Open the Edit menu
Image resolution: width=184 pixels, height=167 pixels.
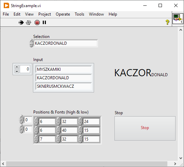click(x=17, y=14)
